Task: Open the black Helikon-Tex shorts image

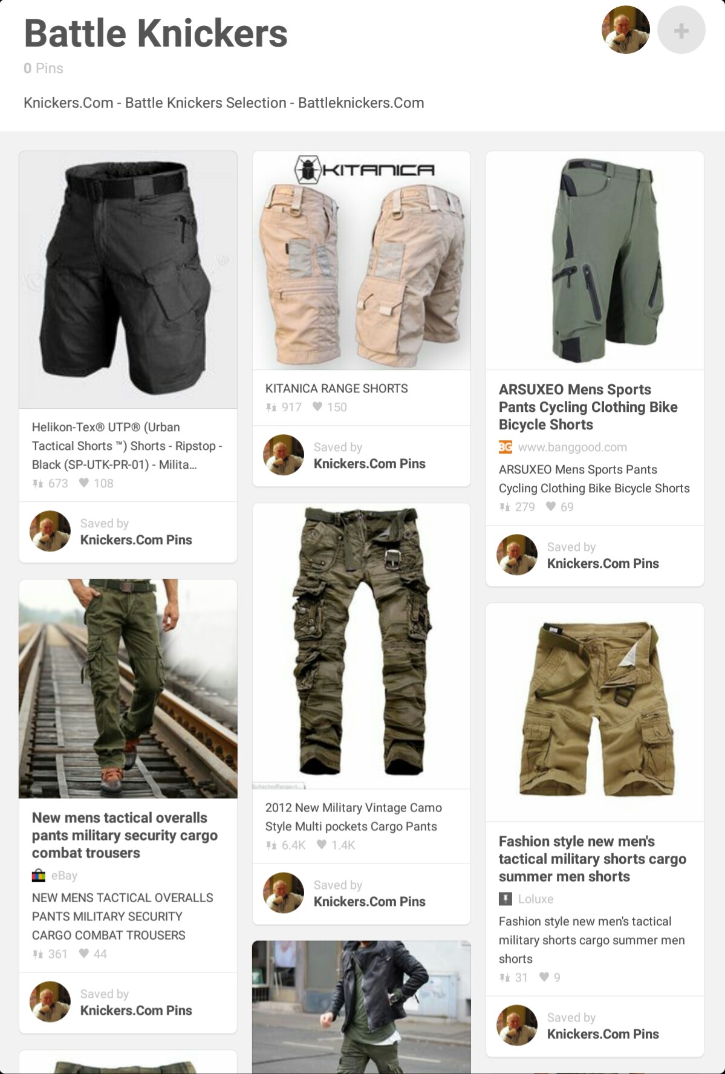Action: [128, 280]
